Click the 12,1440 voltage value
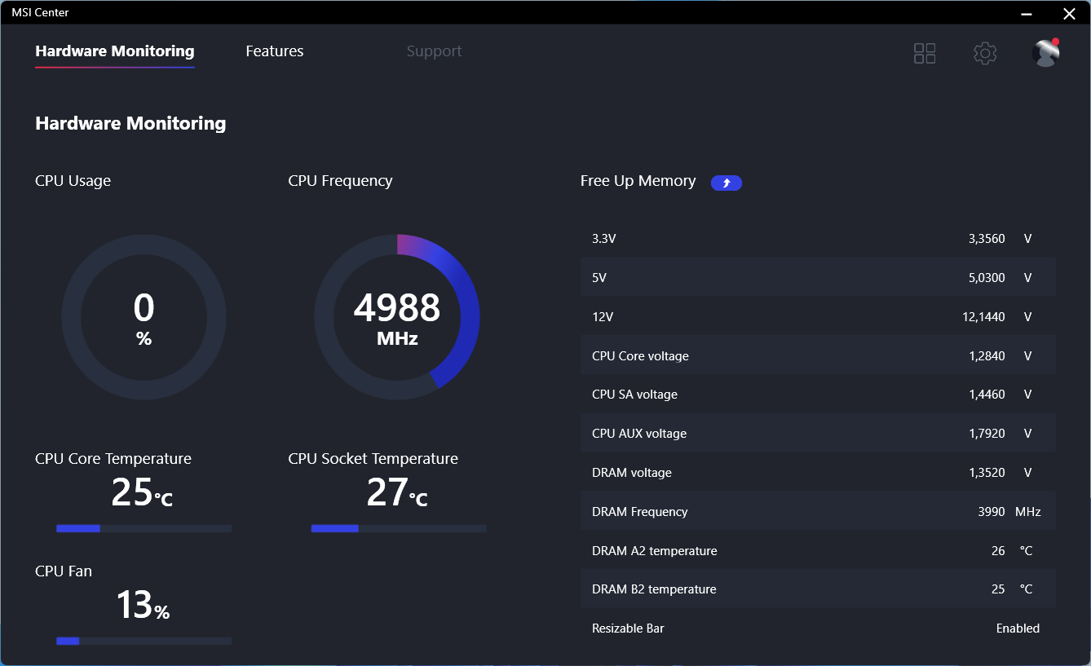Viewport: 1091px width, 666px height. click(983, 317)
